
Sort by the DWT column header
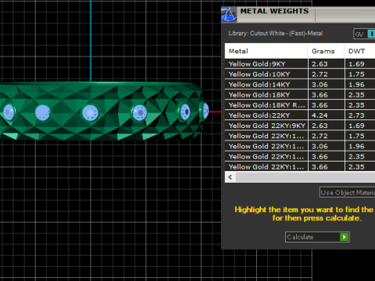tap(360, 51)
